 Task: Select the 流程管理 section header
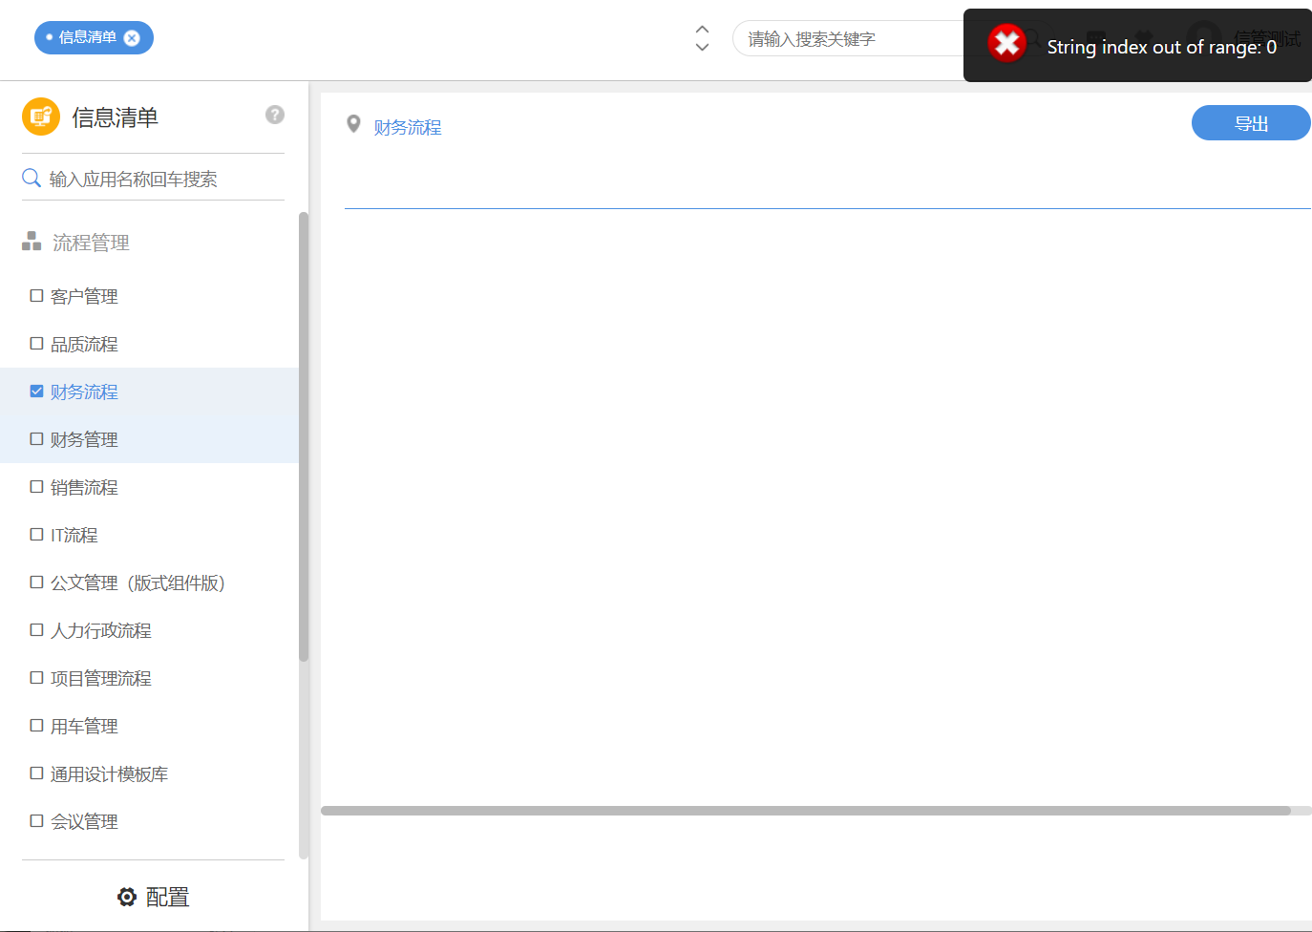tap(91, 243)
